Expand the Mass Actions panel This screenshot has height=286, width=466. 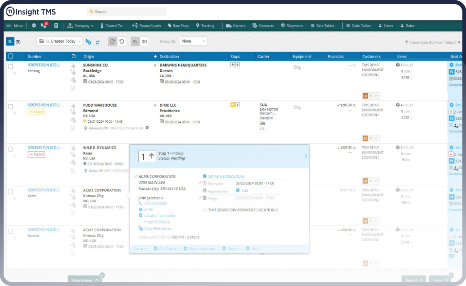84,280
